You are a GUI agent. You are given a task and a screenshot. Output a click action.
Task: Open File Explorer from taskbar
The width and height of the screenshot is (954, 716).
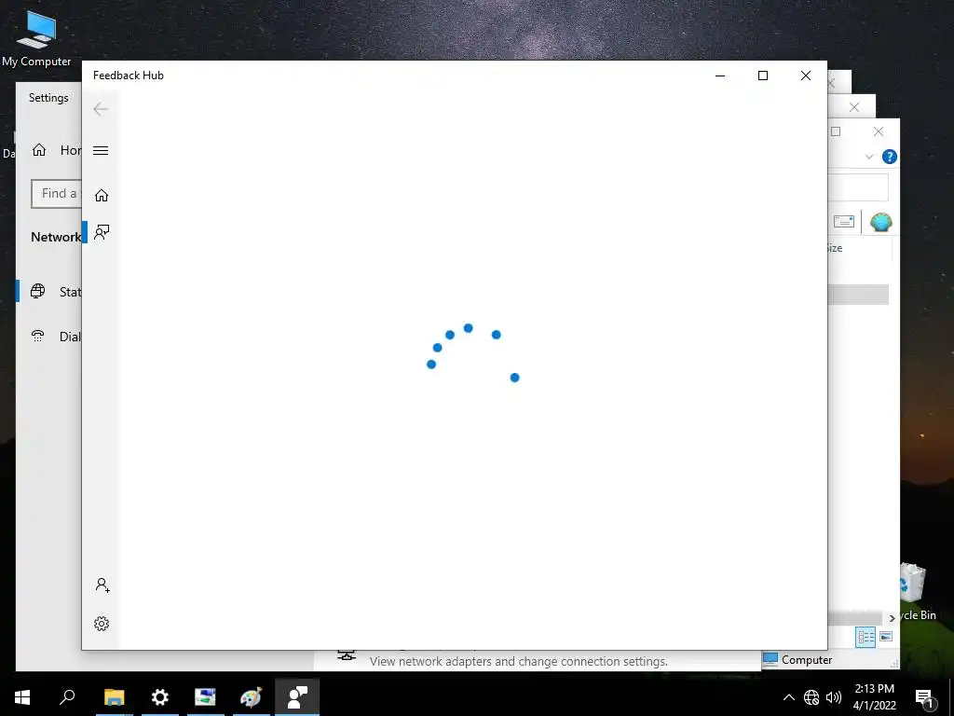click(114, 697)
